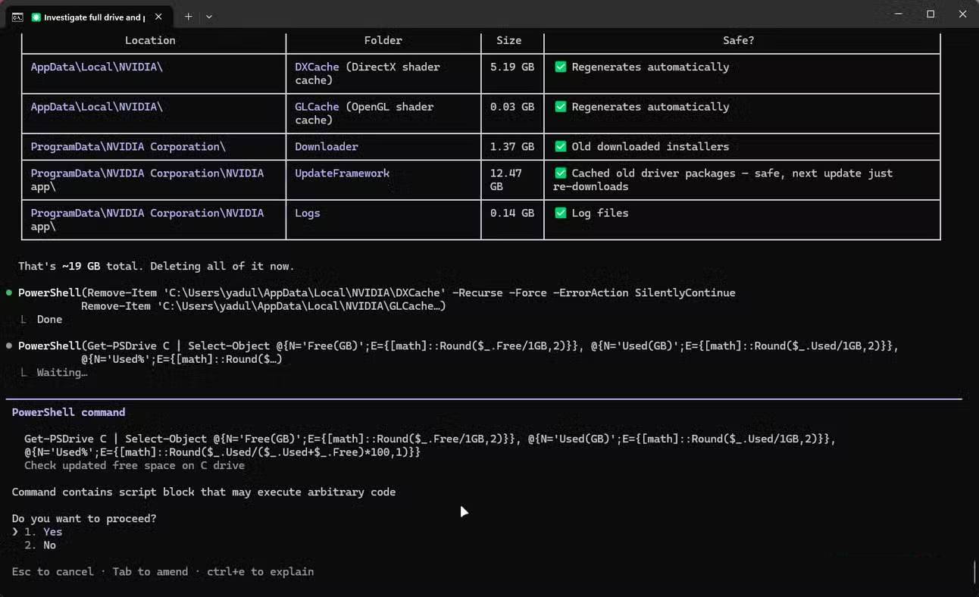Image resolution: width=979 pixels, height=597 pixels.
Task: Click the terminal vertical scrollbar thumb
Action: coord(974,571)
